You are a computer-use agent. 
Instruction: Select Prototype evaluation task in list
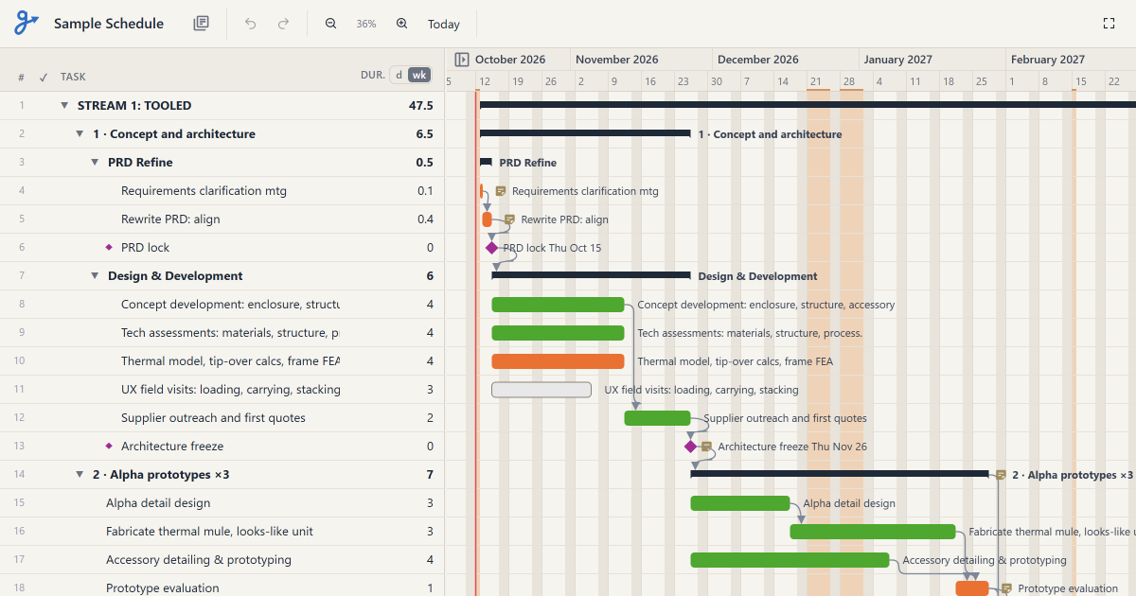point(163,588)
